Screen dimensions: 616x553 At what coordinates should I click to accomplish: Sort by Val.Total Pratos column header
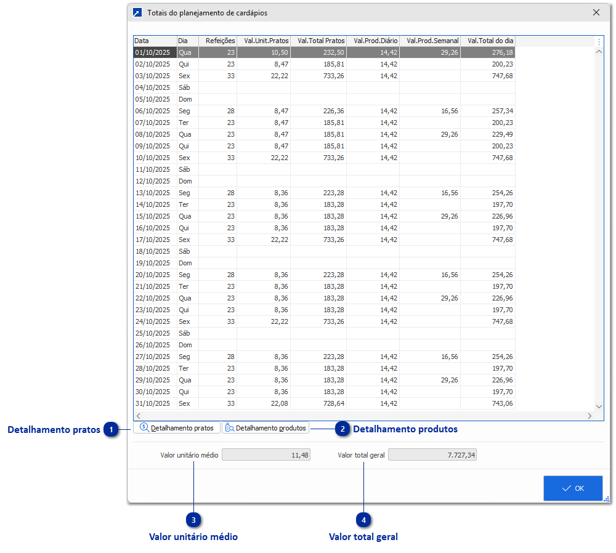point(318,41)
